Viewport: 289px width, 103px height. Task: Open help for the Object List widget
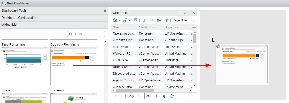(189, 13)
